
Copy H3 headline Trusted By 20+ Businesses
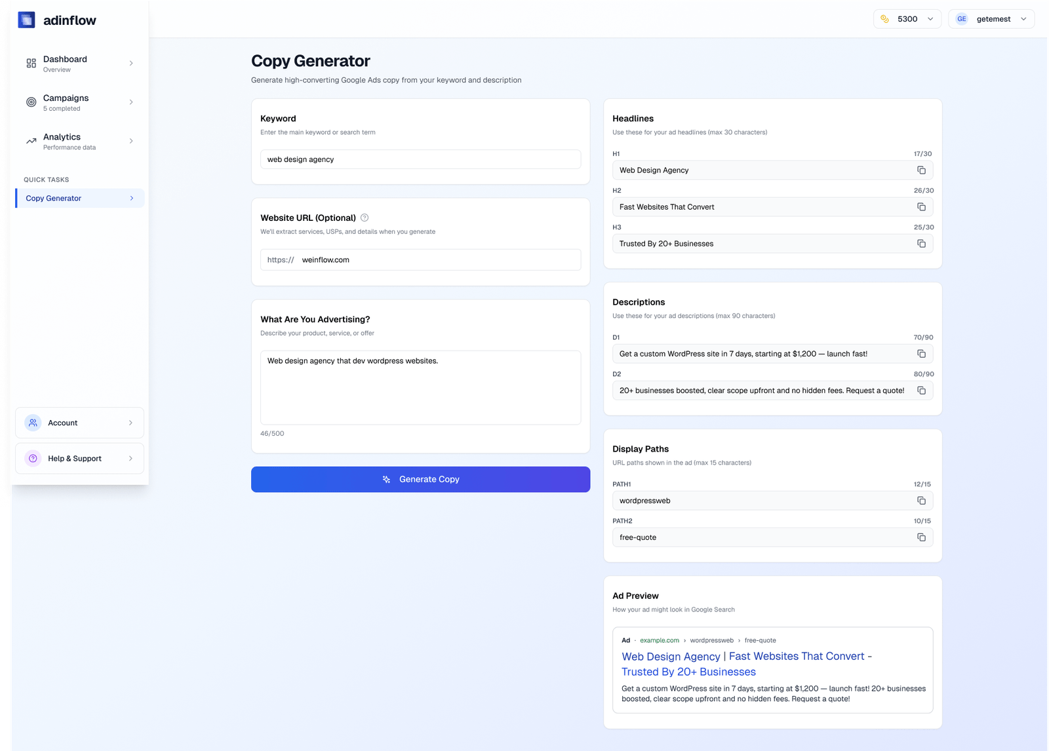[x=921, y=244]
